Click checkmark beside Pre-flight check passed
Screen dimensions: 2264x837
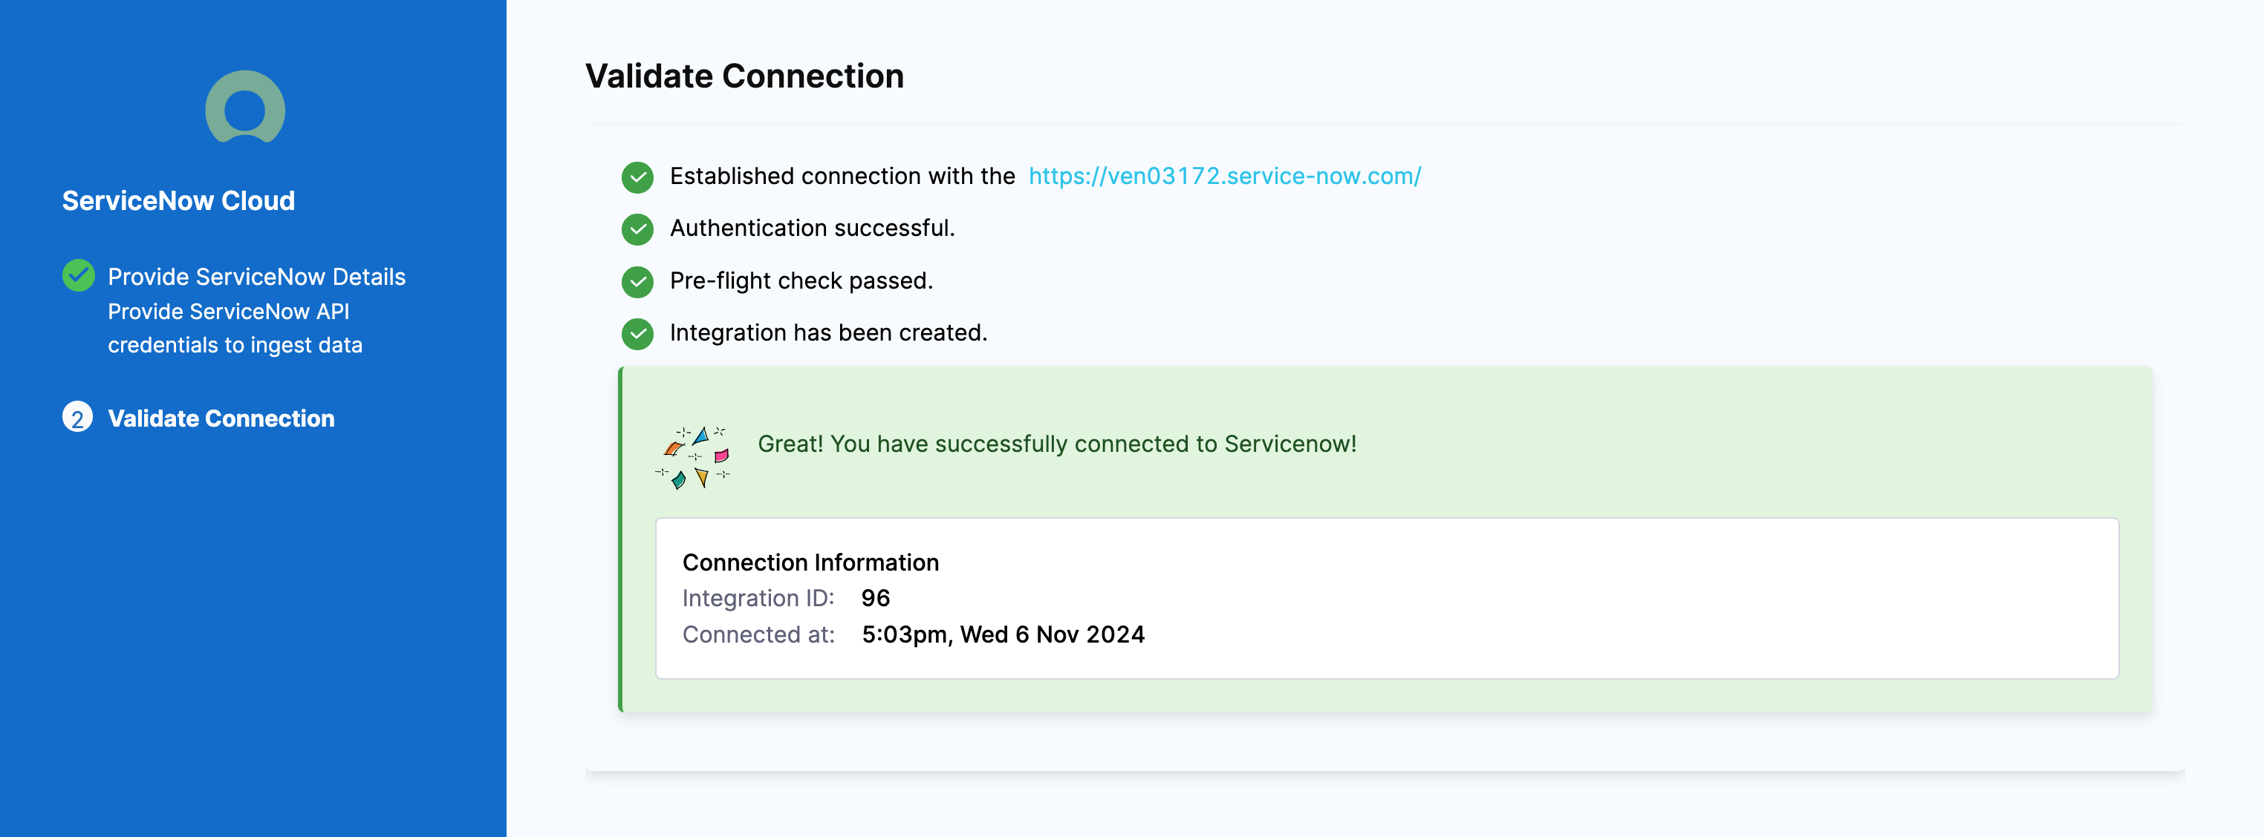[637, 281]
